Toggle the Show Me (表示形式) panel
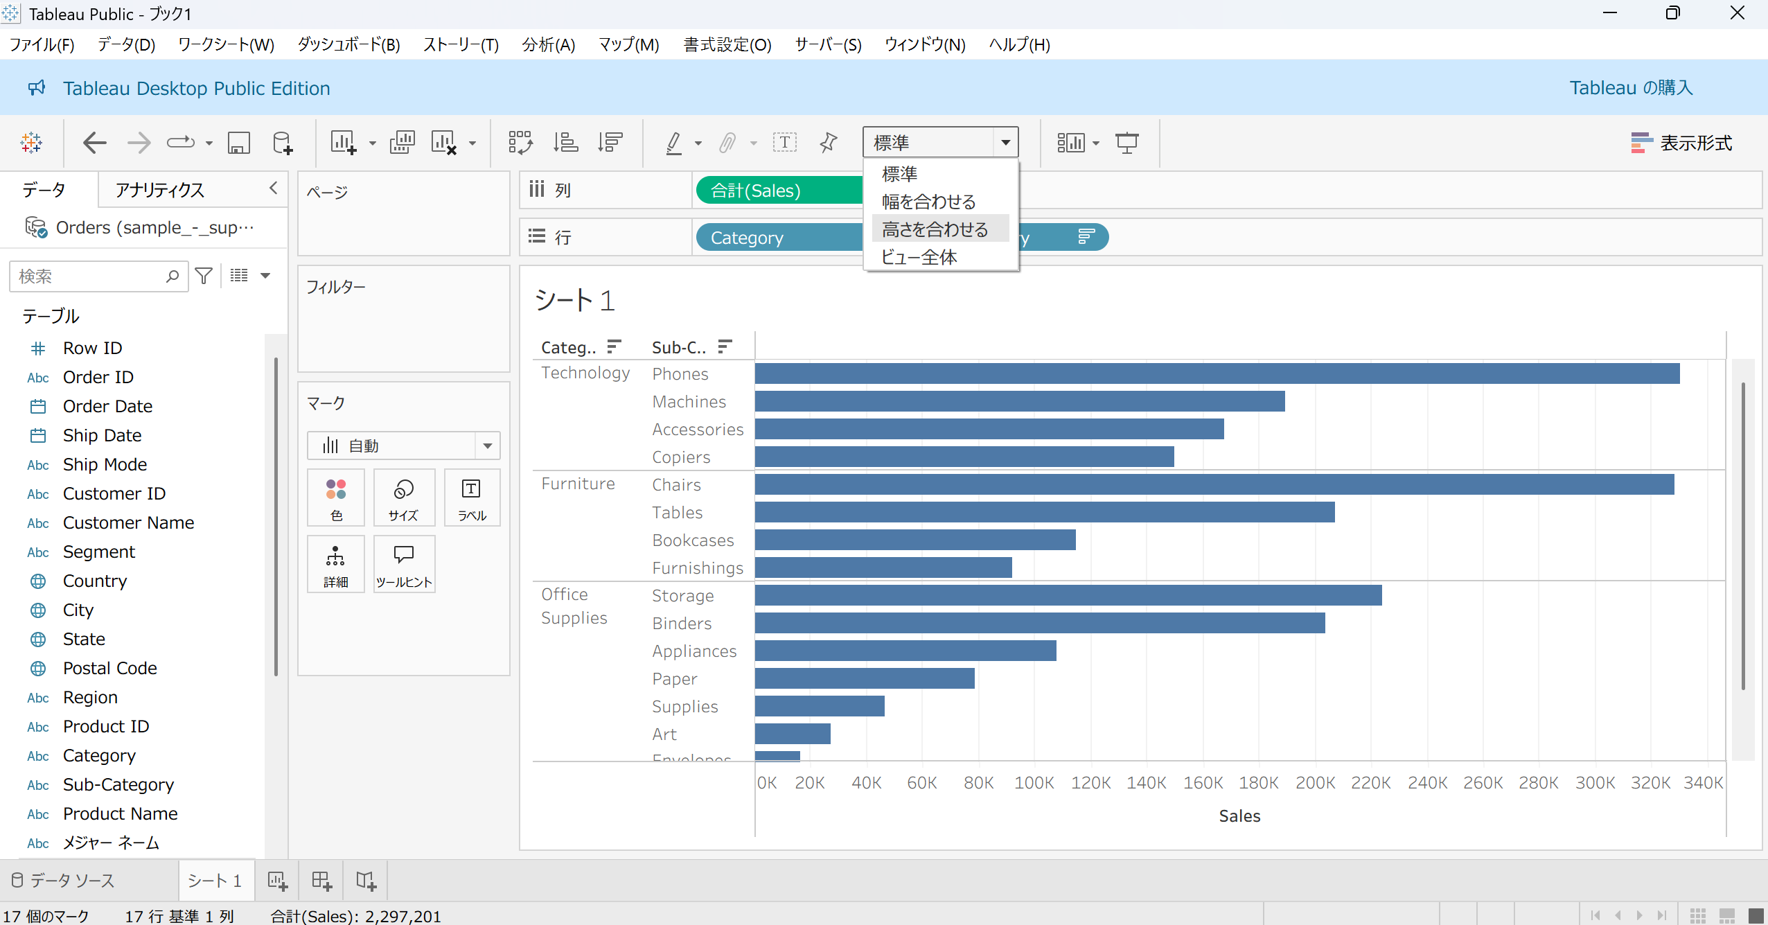Screen dimensions: 1768x925 coord(1682,143)
